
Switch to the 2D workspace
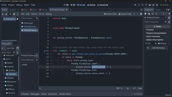66,5
